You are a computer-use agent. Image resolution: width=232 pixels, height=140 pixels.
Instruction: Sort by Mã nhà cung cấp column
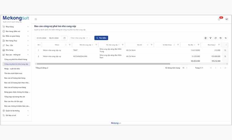coord(93,45)
